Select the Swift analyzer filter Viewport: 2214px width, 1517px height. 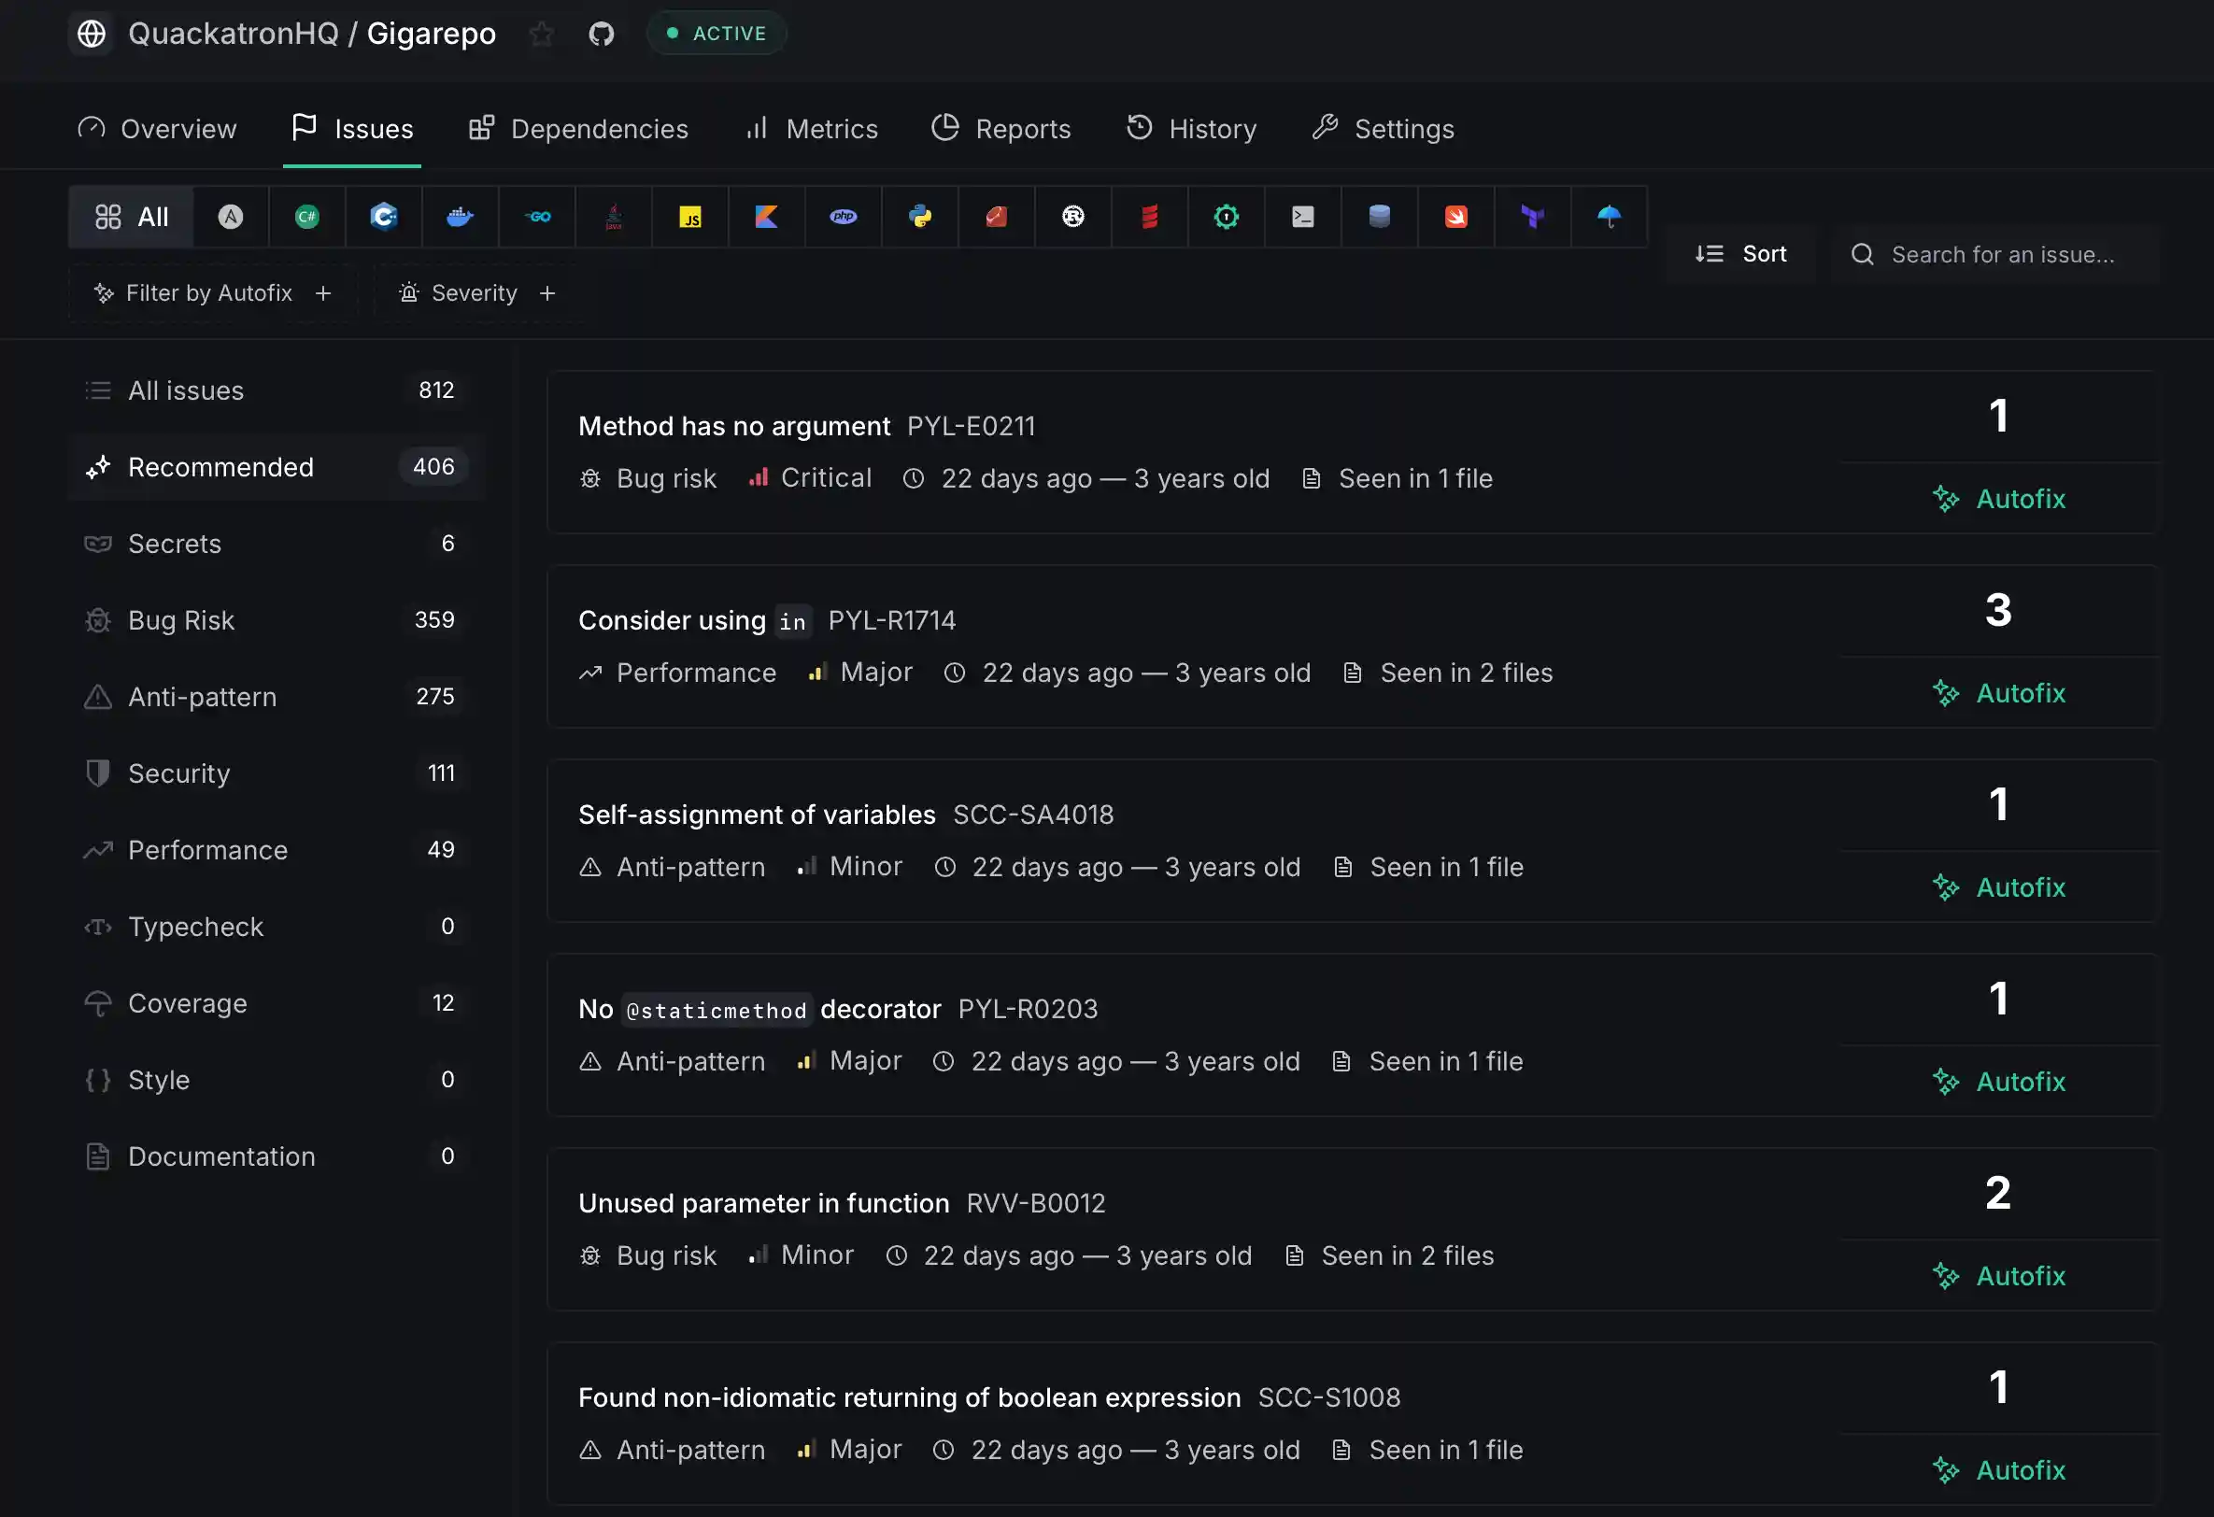(x=1455, y=218)
